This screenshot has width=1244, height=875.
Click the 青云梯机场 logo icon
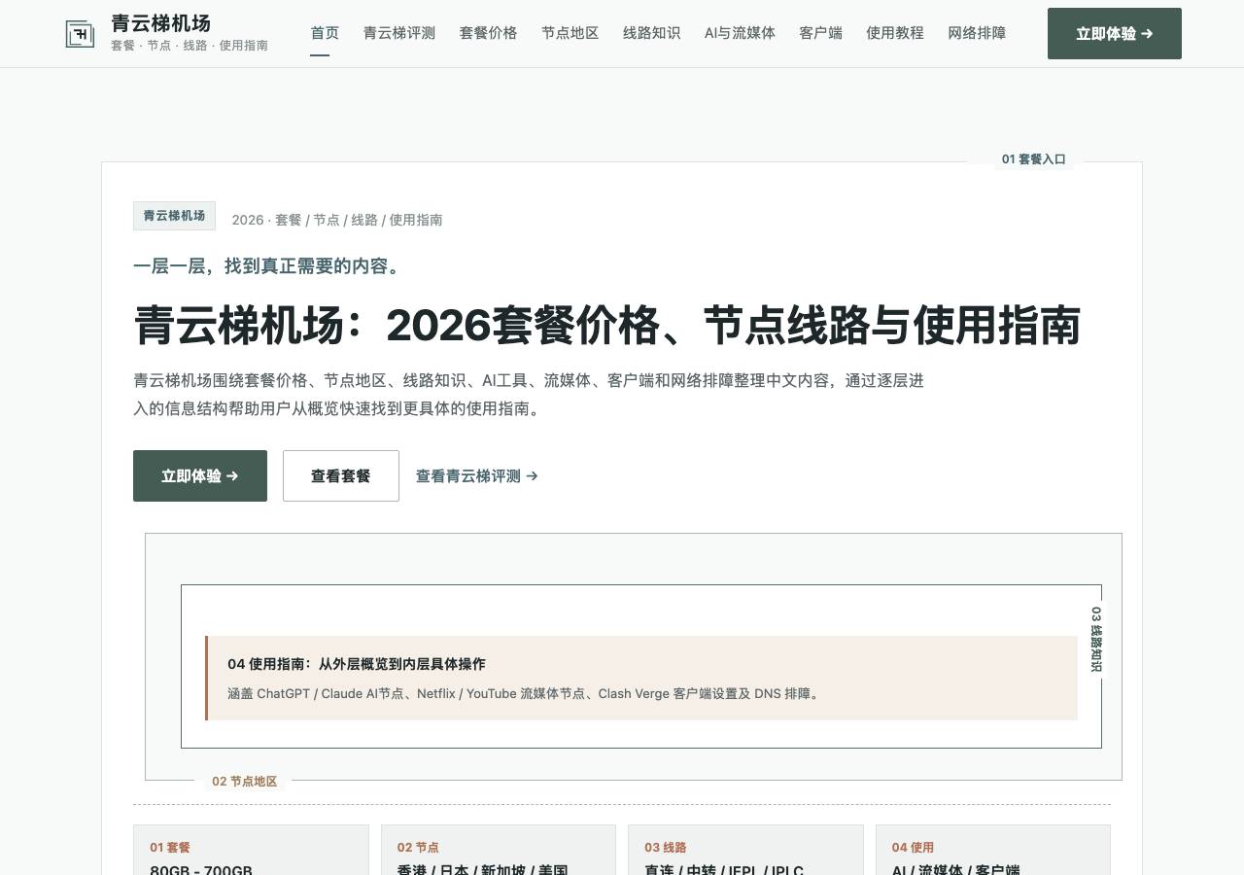coord(80,34)
